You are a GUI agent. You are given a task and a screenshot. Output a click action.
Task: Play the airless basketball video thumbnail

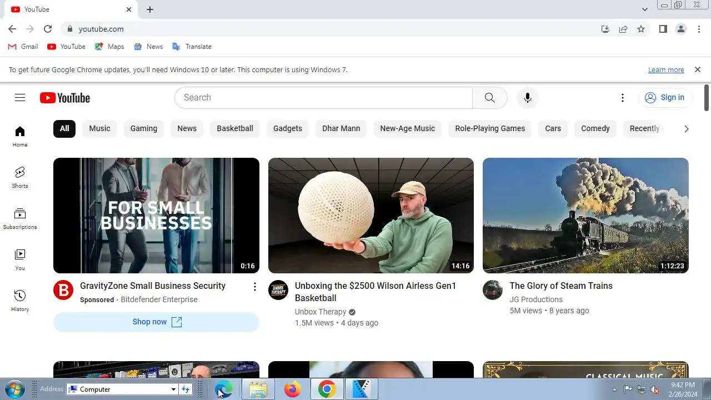tap(371, 216)
